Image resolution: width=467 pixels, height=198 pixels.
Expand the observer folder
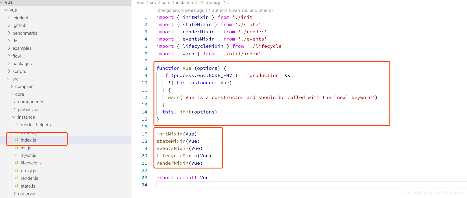tap(14, 194)
